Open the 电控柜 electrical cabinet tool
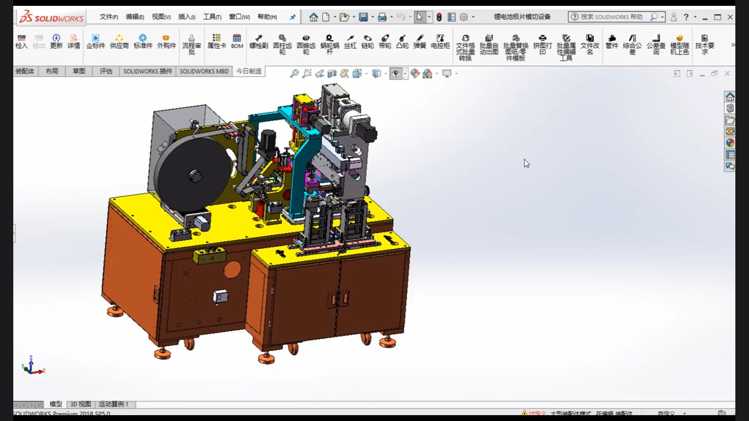Viewport: 749px width, 421px height. [440, 41]
